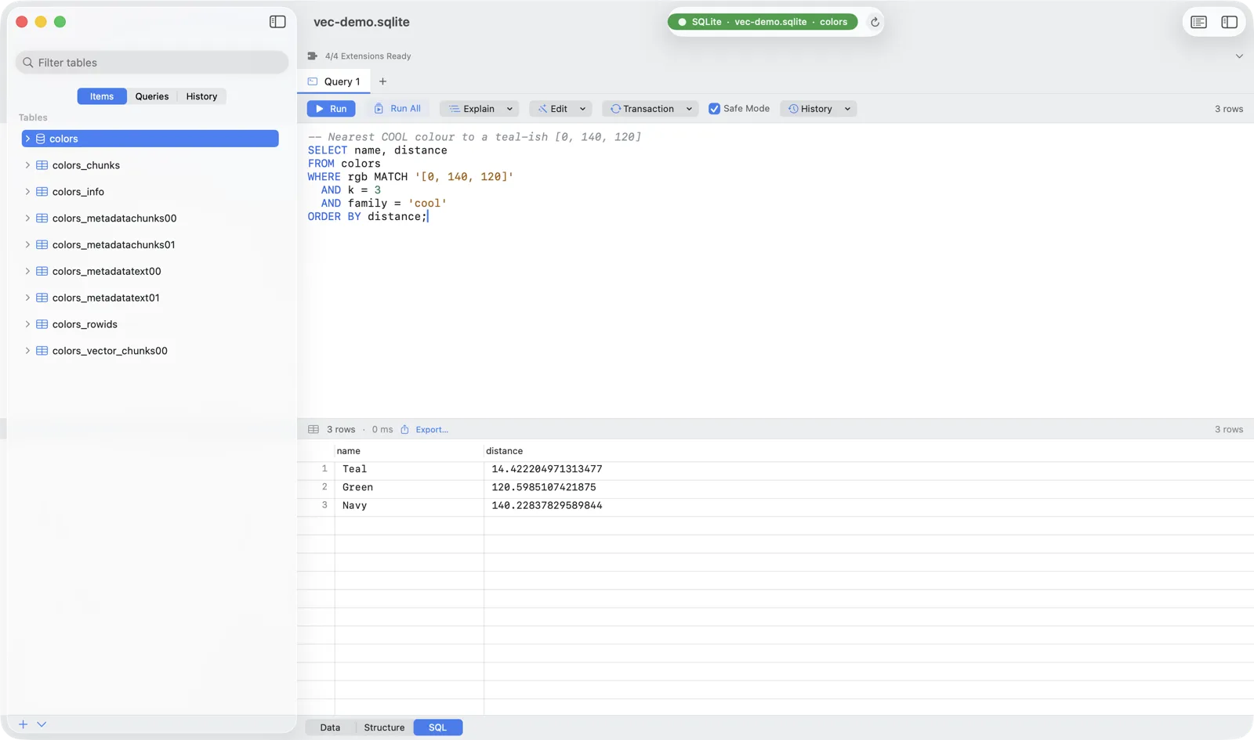Click the results grid icon beside 3 rows
The height and width of the screenshot is (740, 1254).
[313, 429]
